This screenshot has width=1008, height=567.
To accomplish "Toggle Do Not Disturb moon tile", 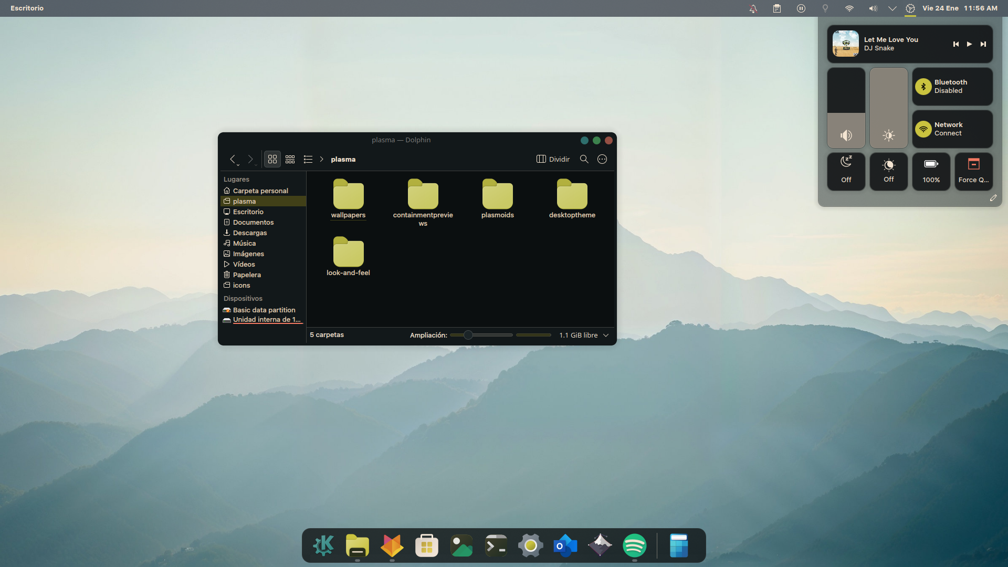I will coord(846,171).
